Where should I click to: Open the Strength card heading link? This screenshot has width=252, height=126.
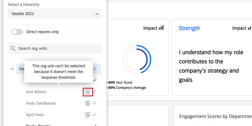pyautogui.click(x=189, y=28)
